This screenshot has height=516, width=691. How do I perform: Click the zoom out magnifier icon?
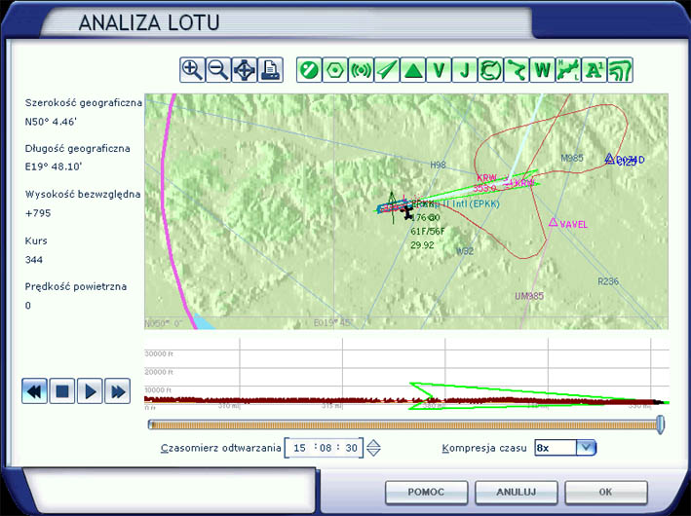pos(218,69)
